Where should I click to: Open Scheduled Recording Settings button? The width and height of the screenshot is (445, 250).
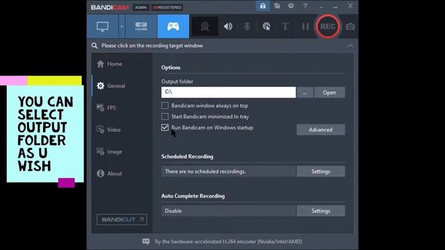(x=321, y=172)
